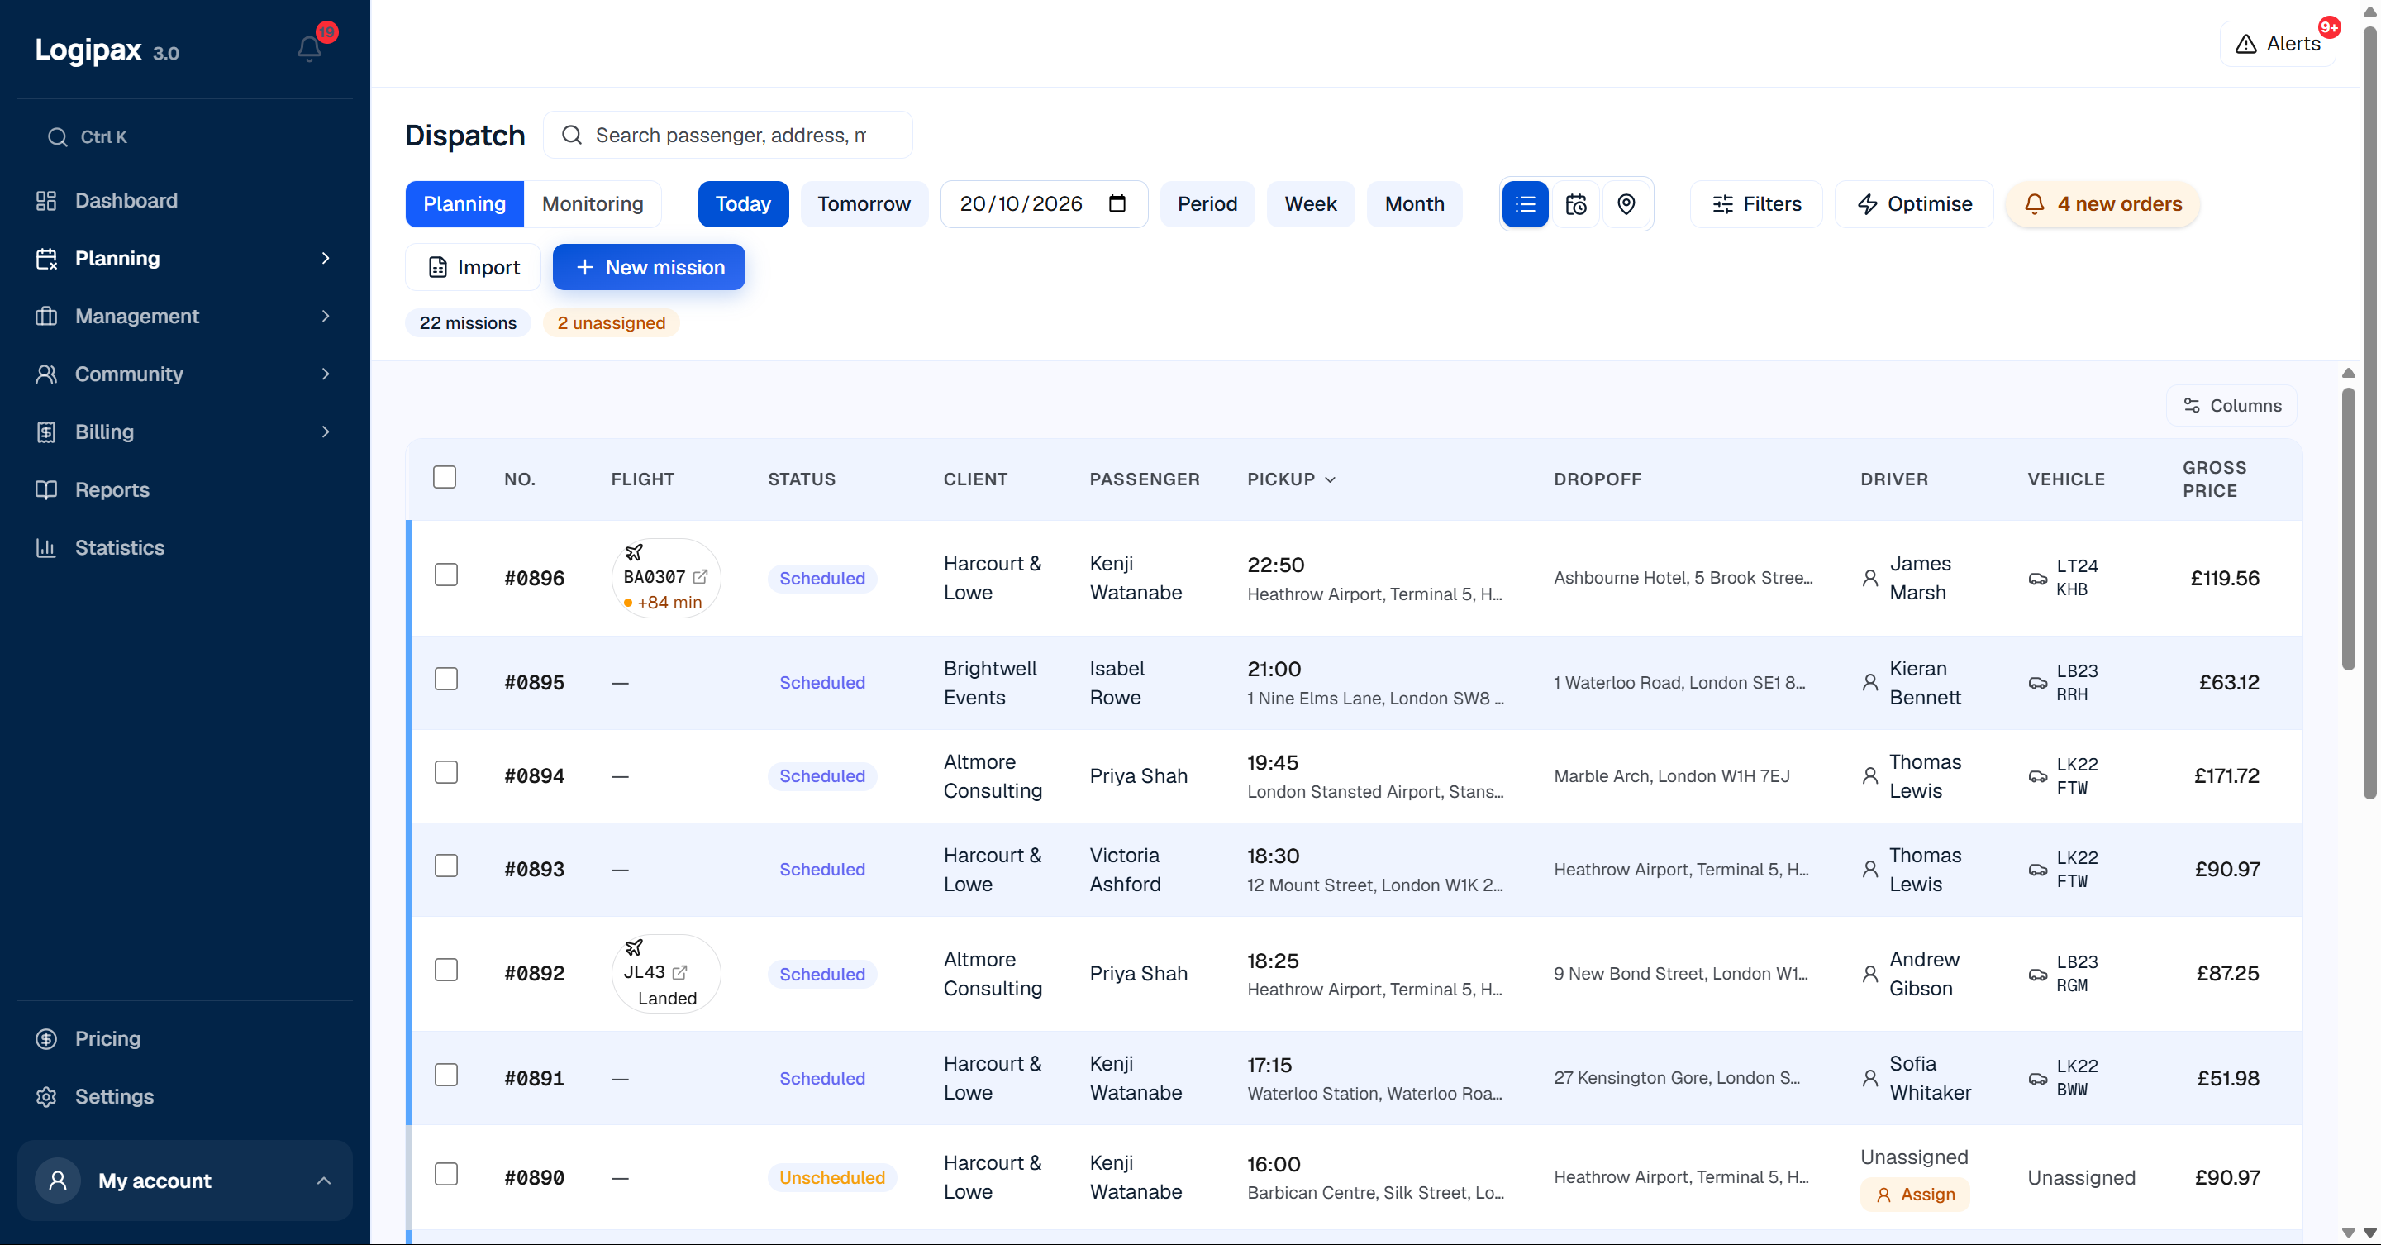Screen dimensions: 2381x1245
Task: Click the Statistics bar chart icon
Action: click(46, 547)
